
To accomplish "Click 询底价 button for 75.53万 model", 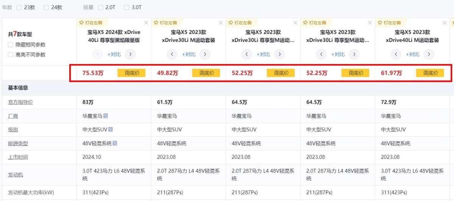I will [x=131, y=73].
